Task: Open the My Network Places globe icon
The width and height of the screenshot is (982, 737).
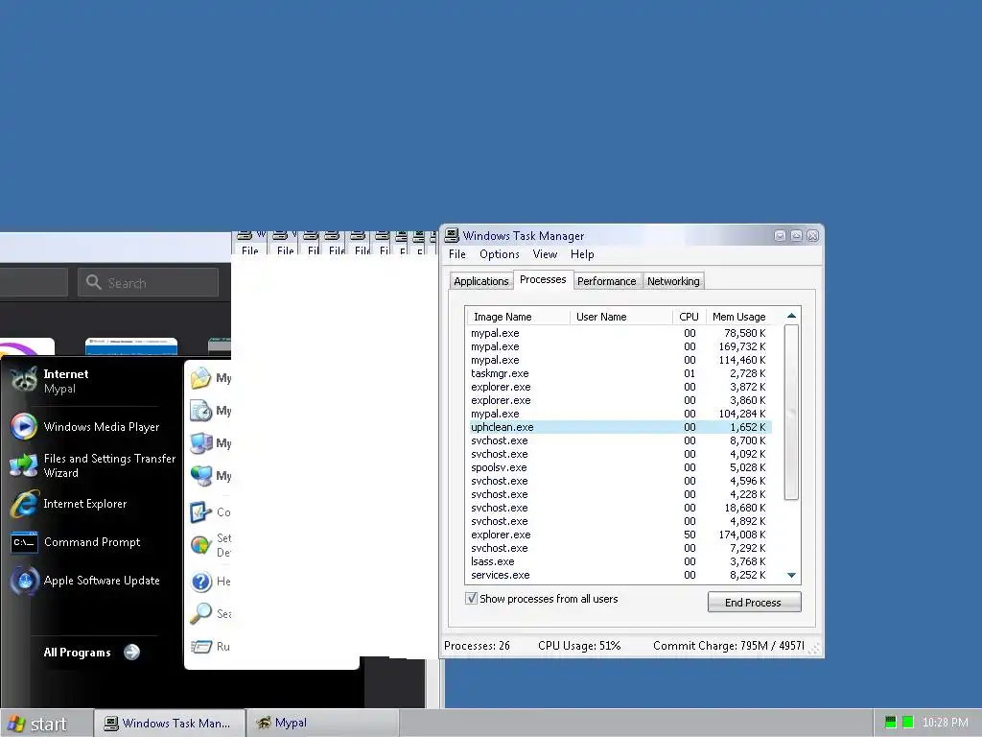Action: [201, 476]
